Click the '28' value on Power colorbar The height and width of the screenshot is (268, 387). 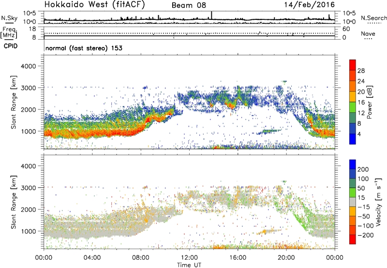361,71
